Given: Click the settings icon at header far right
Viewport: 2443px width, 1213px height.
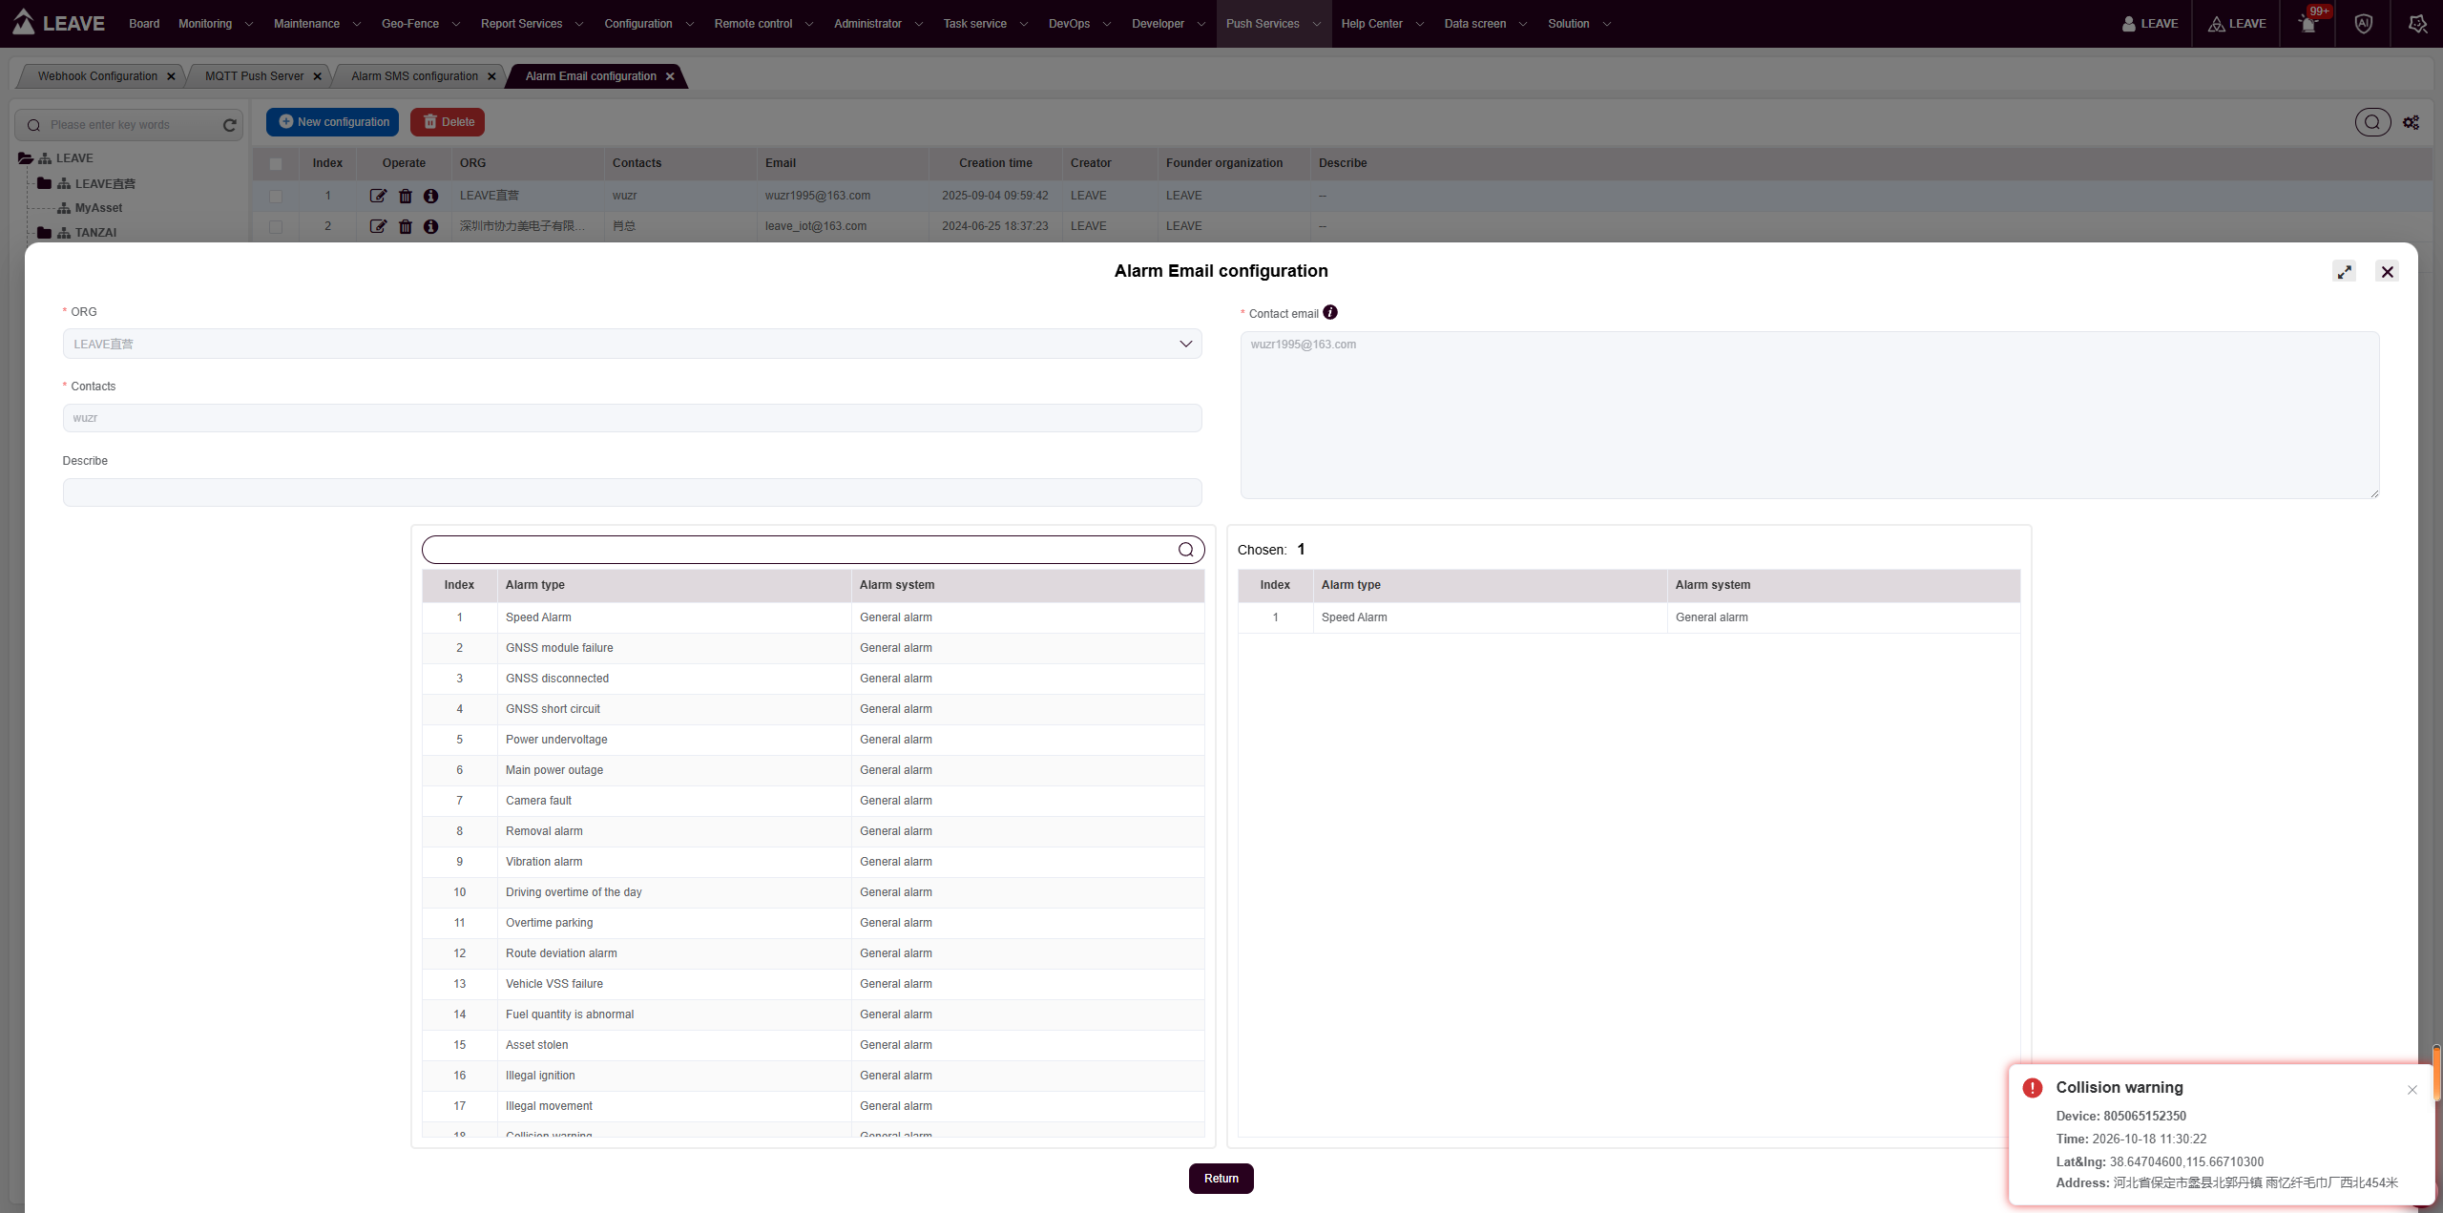Looking at the screenshot, I should click(x=2417, y=24).
